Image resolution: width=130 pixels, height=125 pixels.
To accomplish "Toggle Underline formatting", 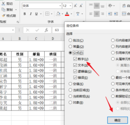I will pyautogui.click(x=37, y=14).
